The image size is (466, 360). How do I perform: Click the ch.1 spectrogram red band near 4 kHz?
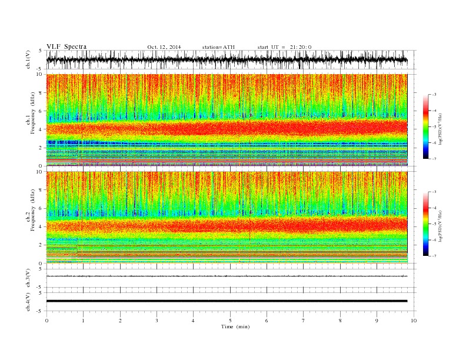point(227,128)
